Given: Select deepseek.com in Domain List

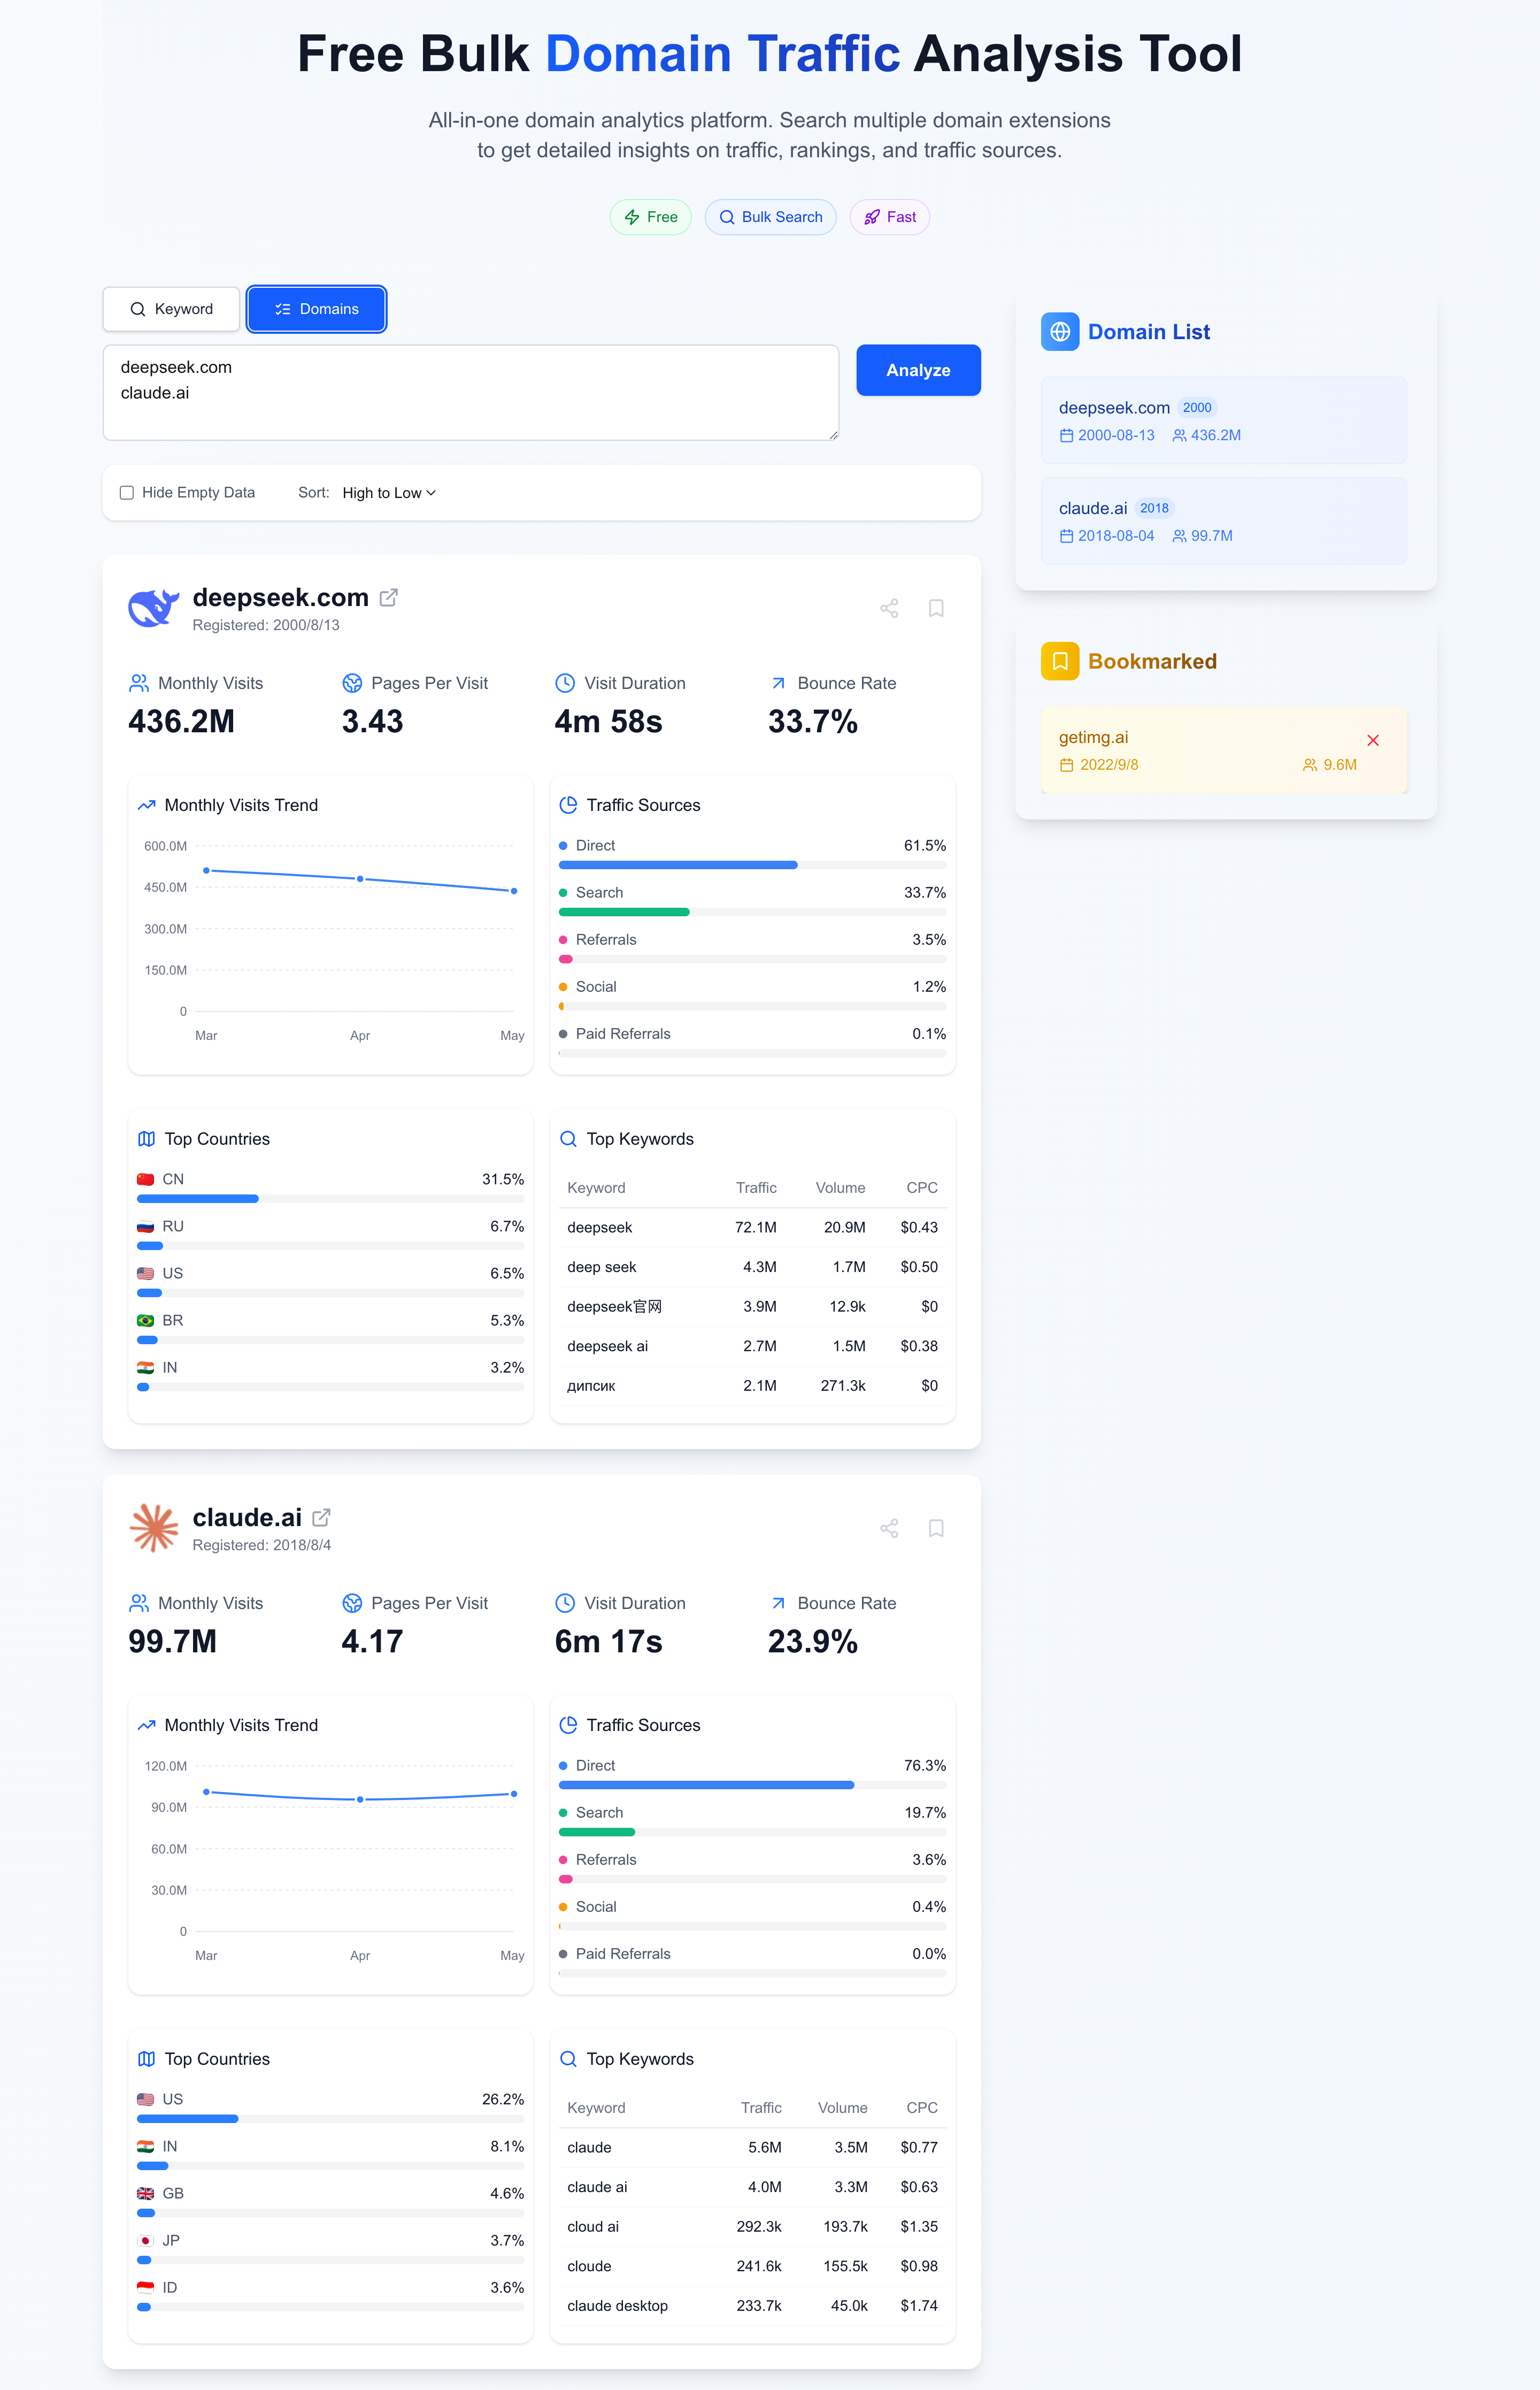Looking at the screenshot, I should 1224,420.
